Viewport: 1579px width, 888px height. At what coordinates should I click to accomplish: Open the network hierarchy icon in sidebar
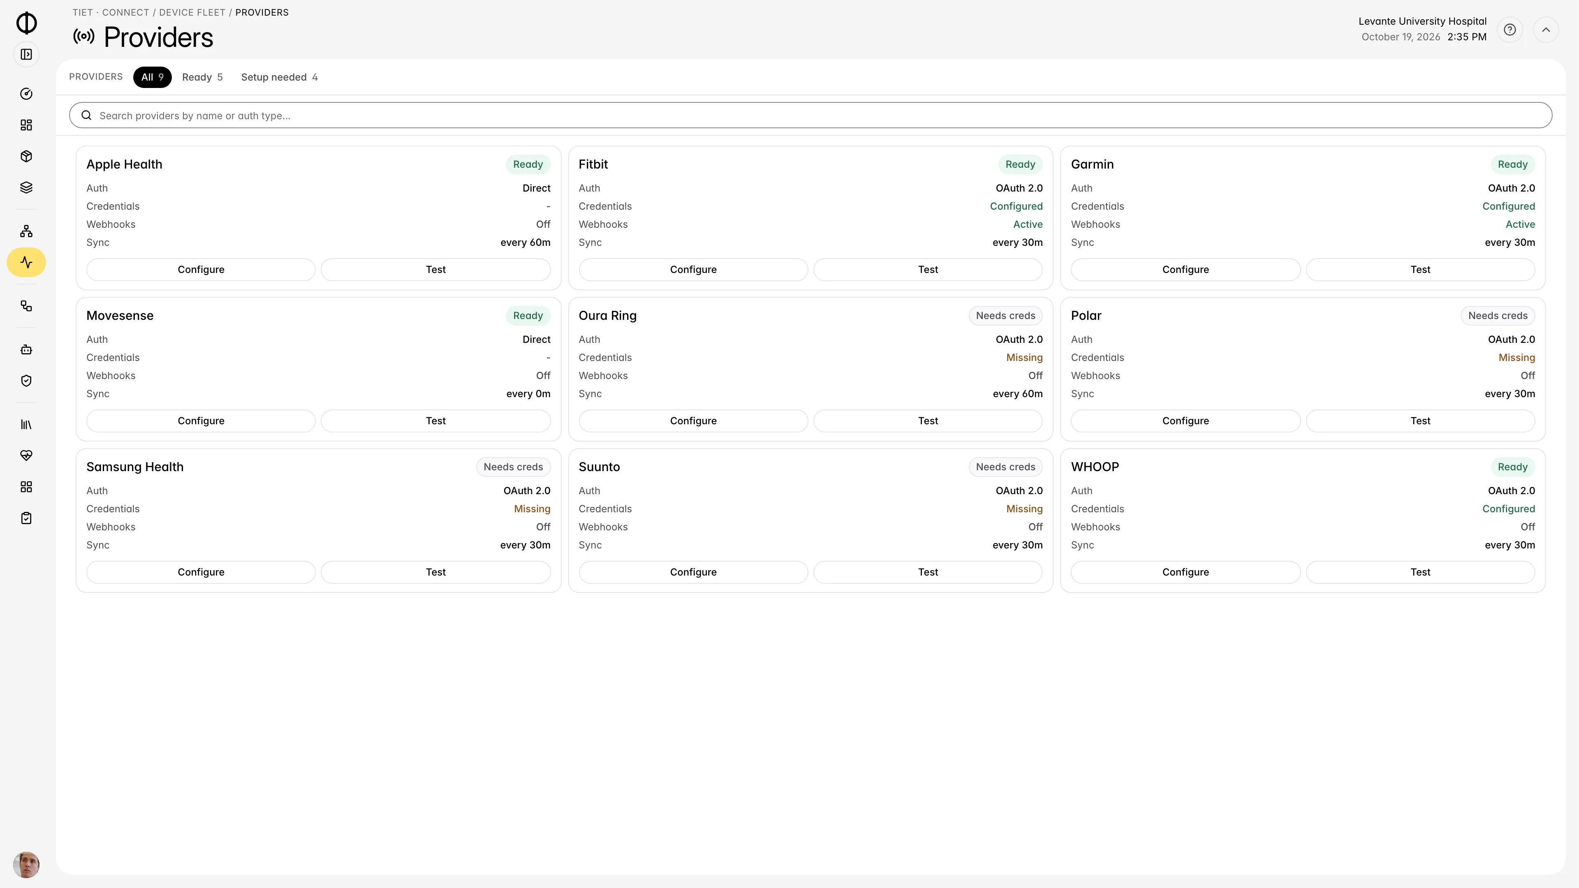(26, 231)
